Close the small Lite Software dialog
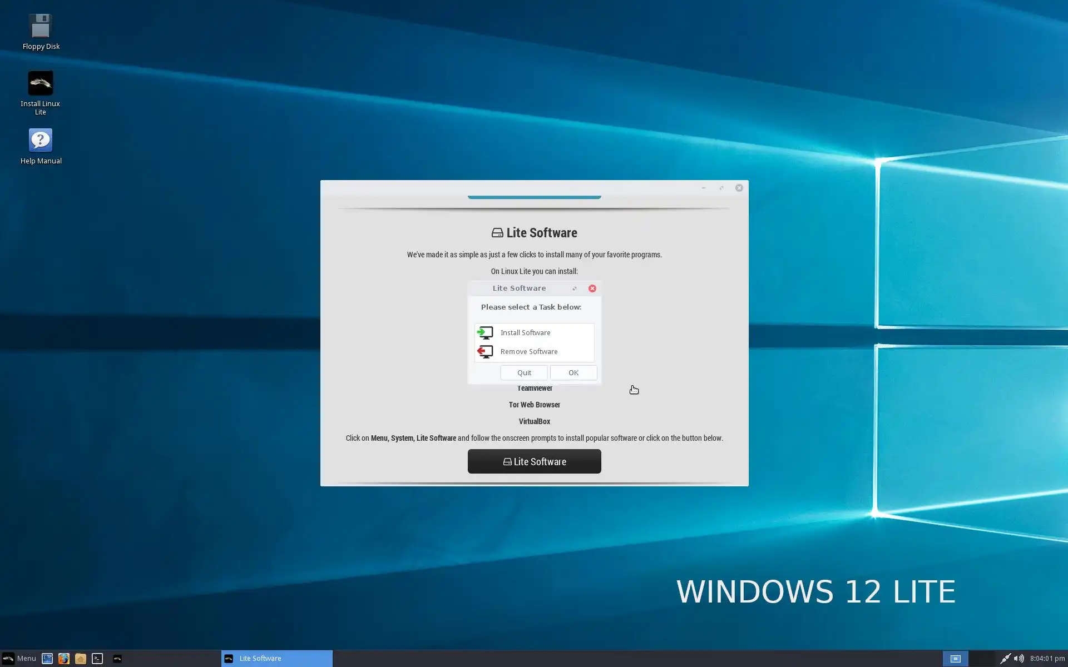 click(x=592, y=288)
